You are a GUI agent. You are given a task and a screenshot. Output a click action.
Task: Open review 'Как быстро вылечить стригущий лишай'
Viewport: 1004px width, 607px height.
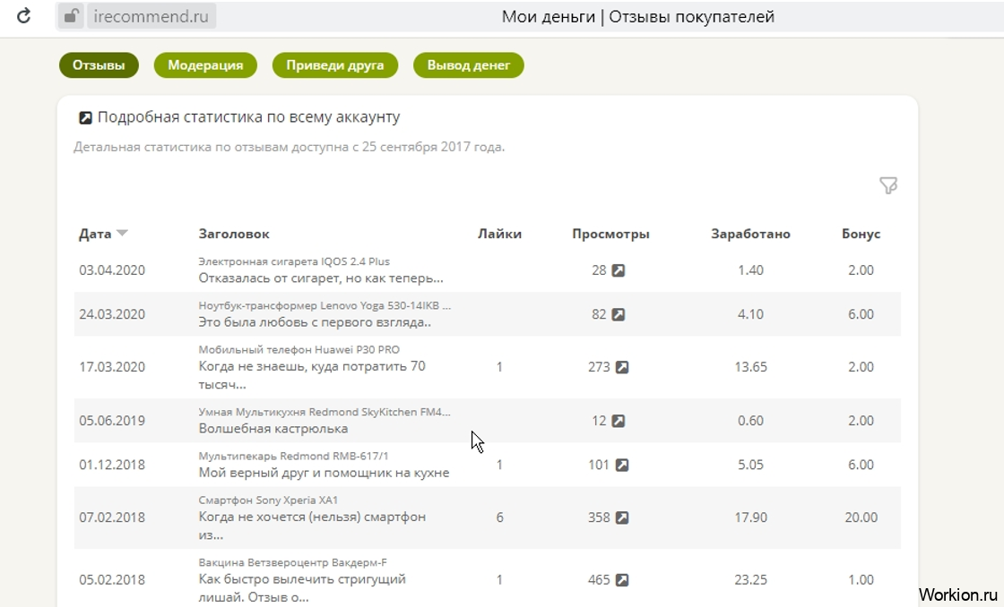[x=302, y=588]
